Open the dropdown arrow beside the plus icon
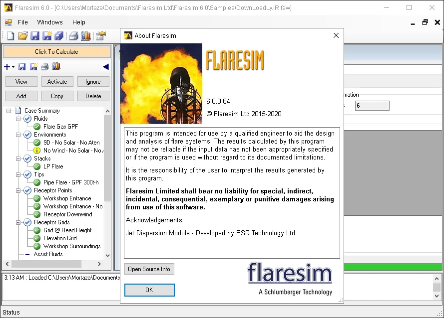Viewport: 444px width, 318px height. [x=13, y=67]
